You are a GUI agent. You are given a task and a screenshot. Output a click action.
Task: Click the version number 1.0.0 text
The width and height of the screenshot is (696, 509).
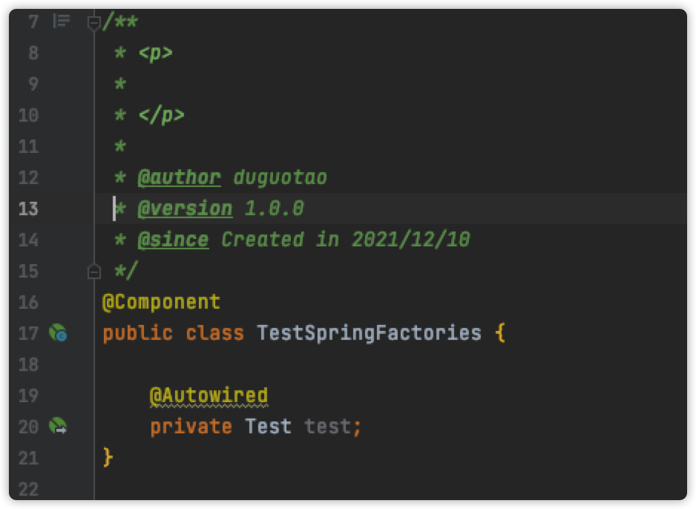click(274, 208)
